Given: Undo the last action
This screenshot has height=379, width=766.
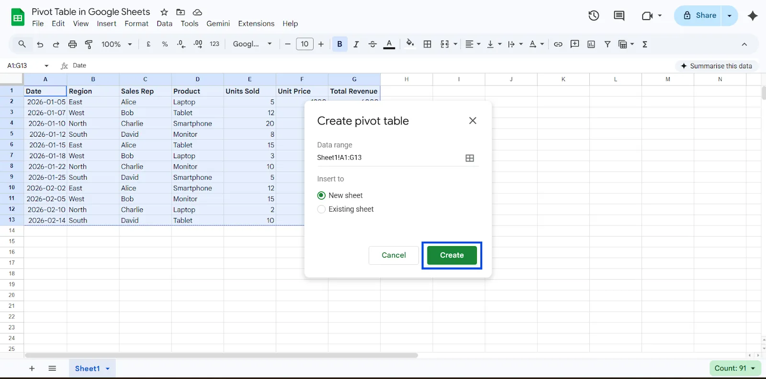Looking at the screenshot, I should point(40,44).
